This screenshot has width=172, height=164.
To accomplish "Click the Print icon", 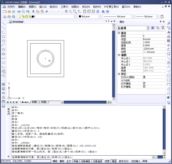I will [x=19, y=12].
